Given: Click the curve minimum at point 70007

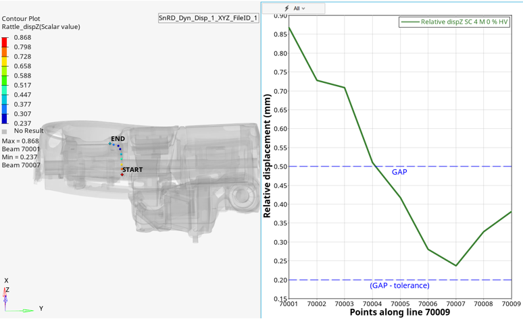Looking at the screenshot, I should click(455, 266).
